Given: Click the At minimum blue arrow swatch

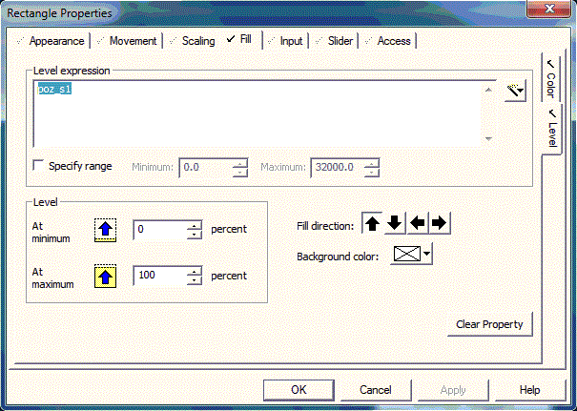Looking at the screenshot, I should click(105, 230).
